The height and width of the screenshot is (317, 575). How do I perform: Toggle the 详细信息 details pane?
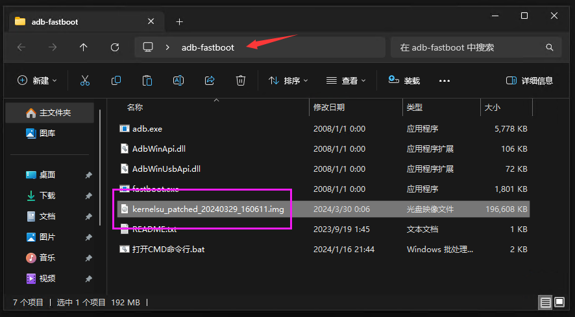coord(530,80)
